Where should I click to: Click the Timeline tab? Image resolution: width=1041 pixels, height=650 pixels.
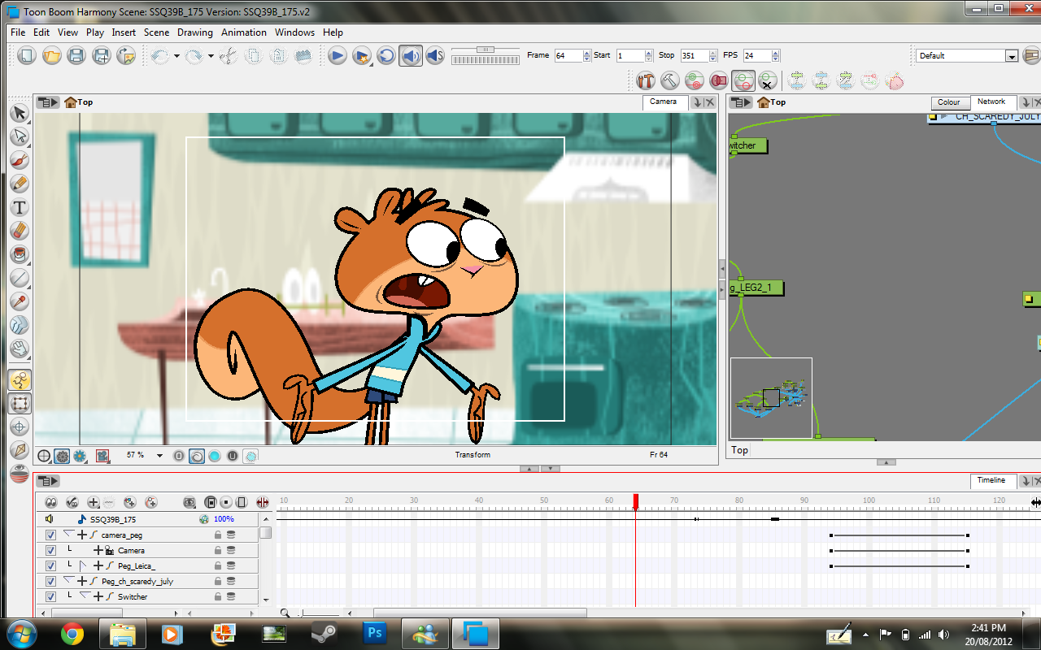coord(991,480)
